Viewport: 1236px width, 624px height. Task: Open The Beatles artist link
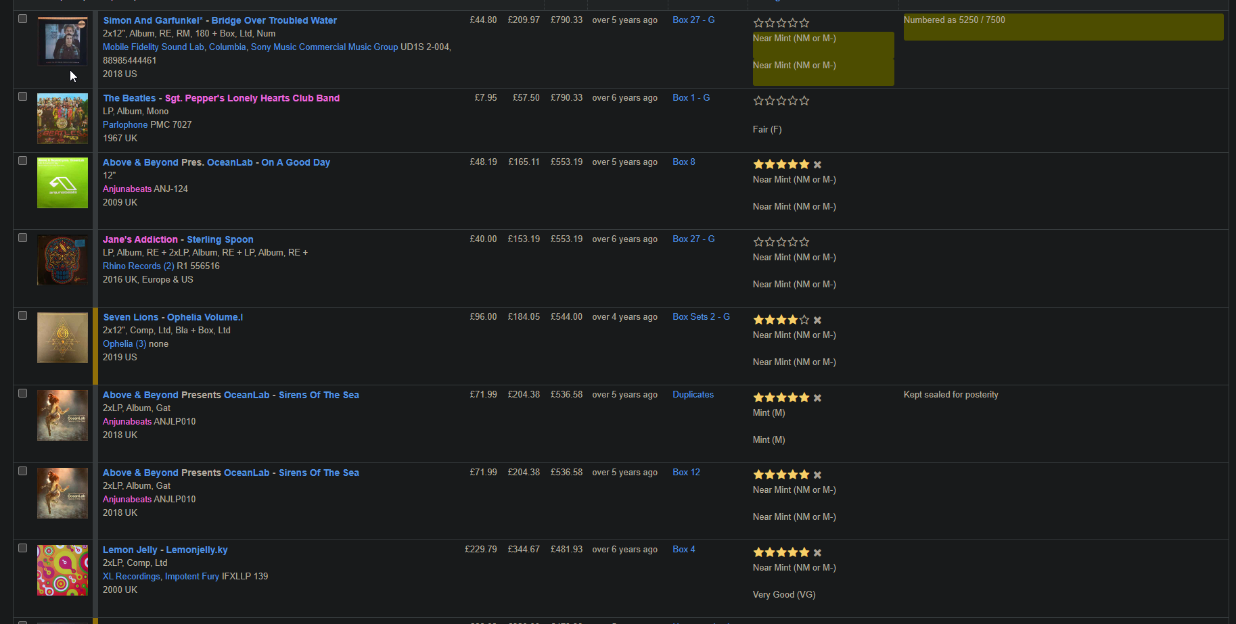click(129, 98)
